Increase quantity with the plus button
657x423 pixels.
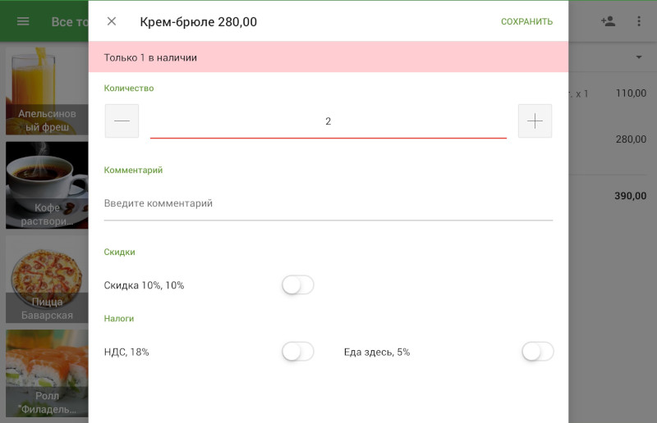535,121
